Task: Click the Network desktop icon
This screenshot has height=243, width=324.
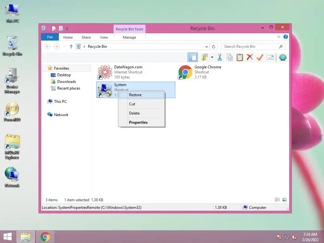Action: (x=12, y=177)
